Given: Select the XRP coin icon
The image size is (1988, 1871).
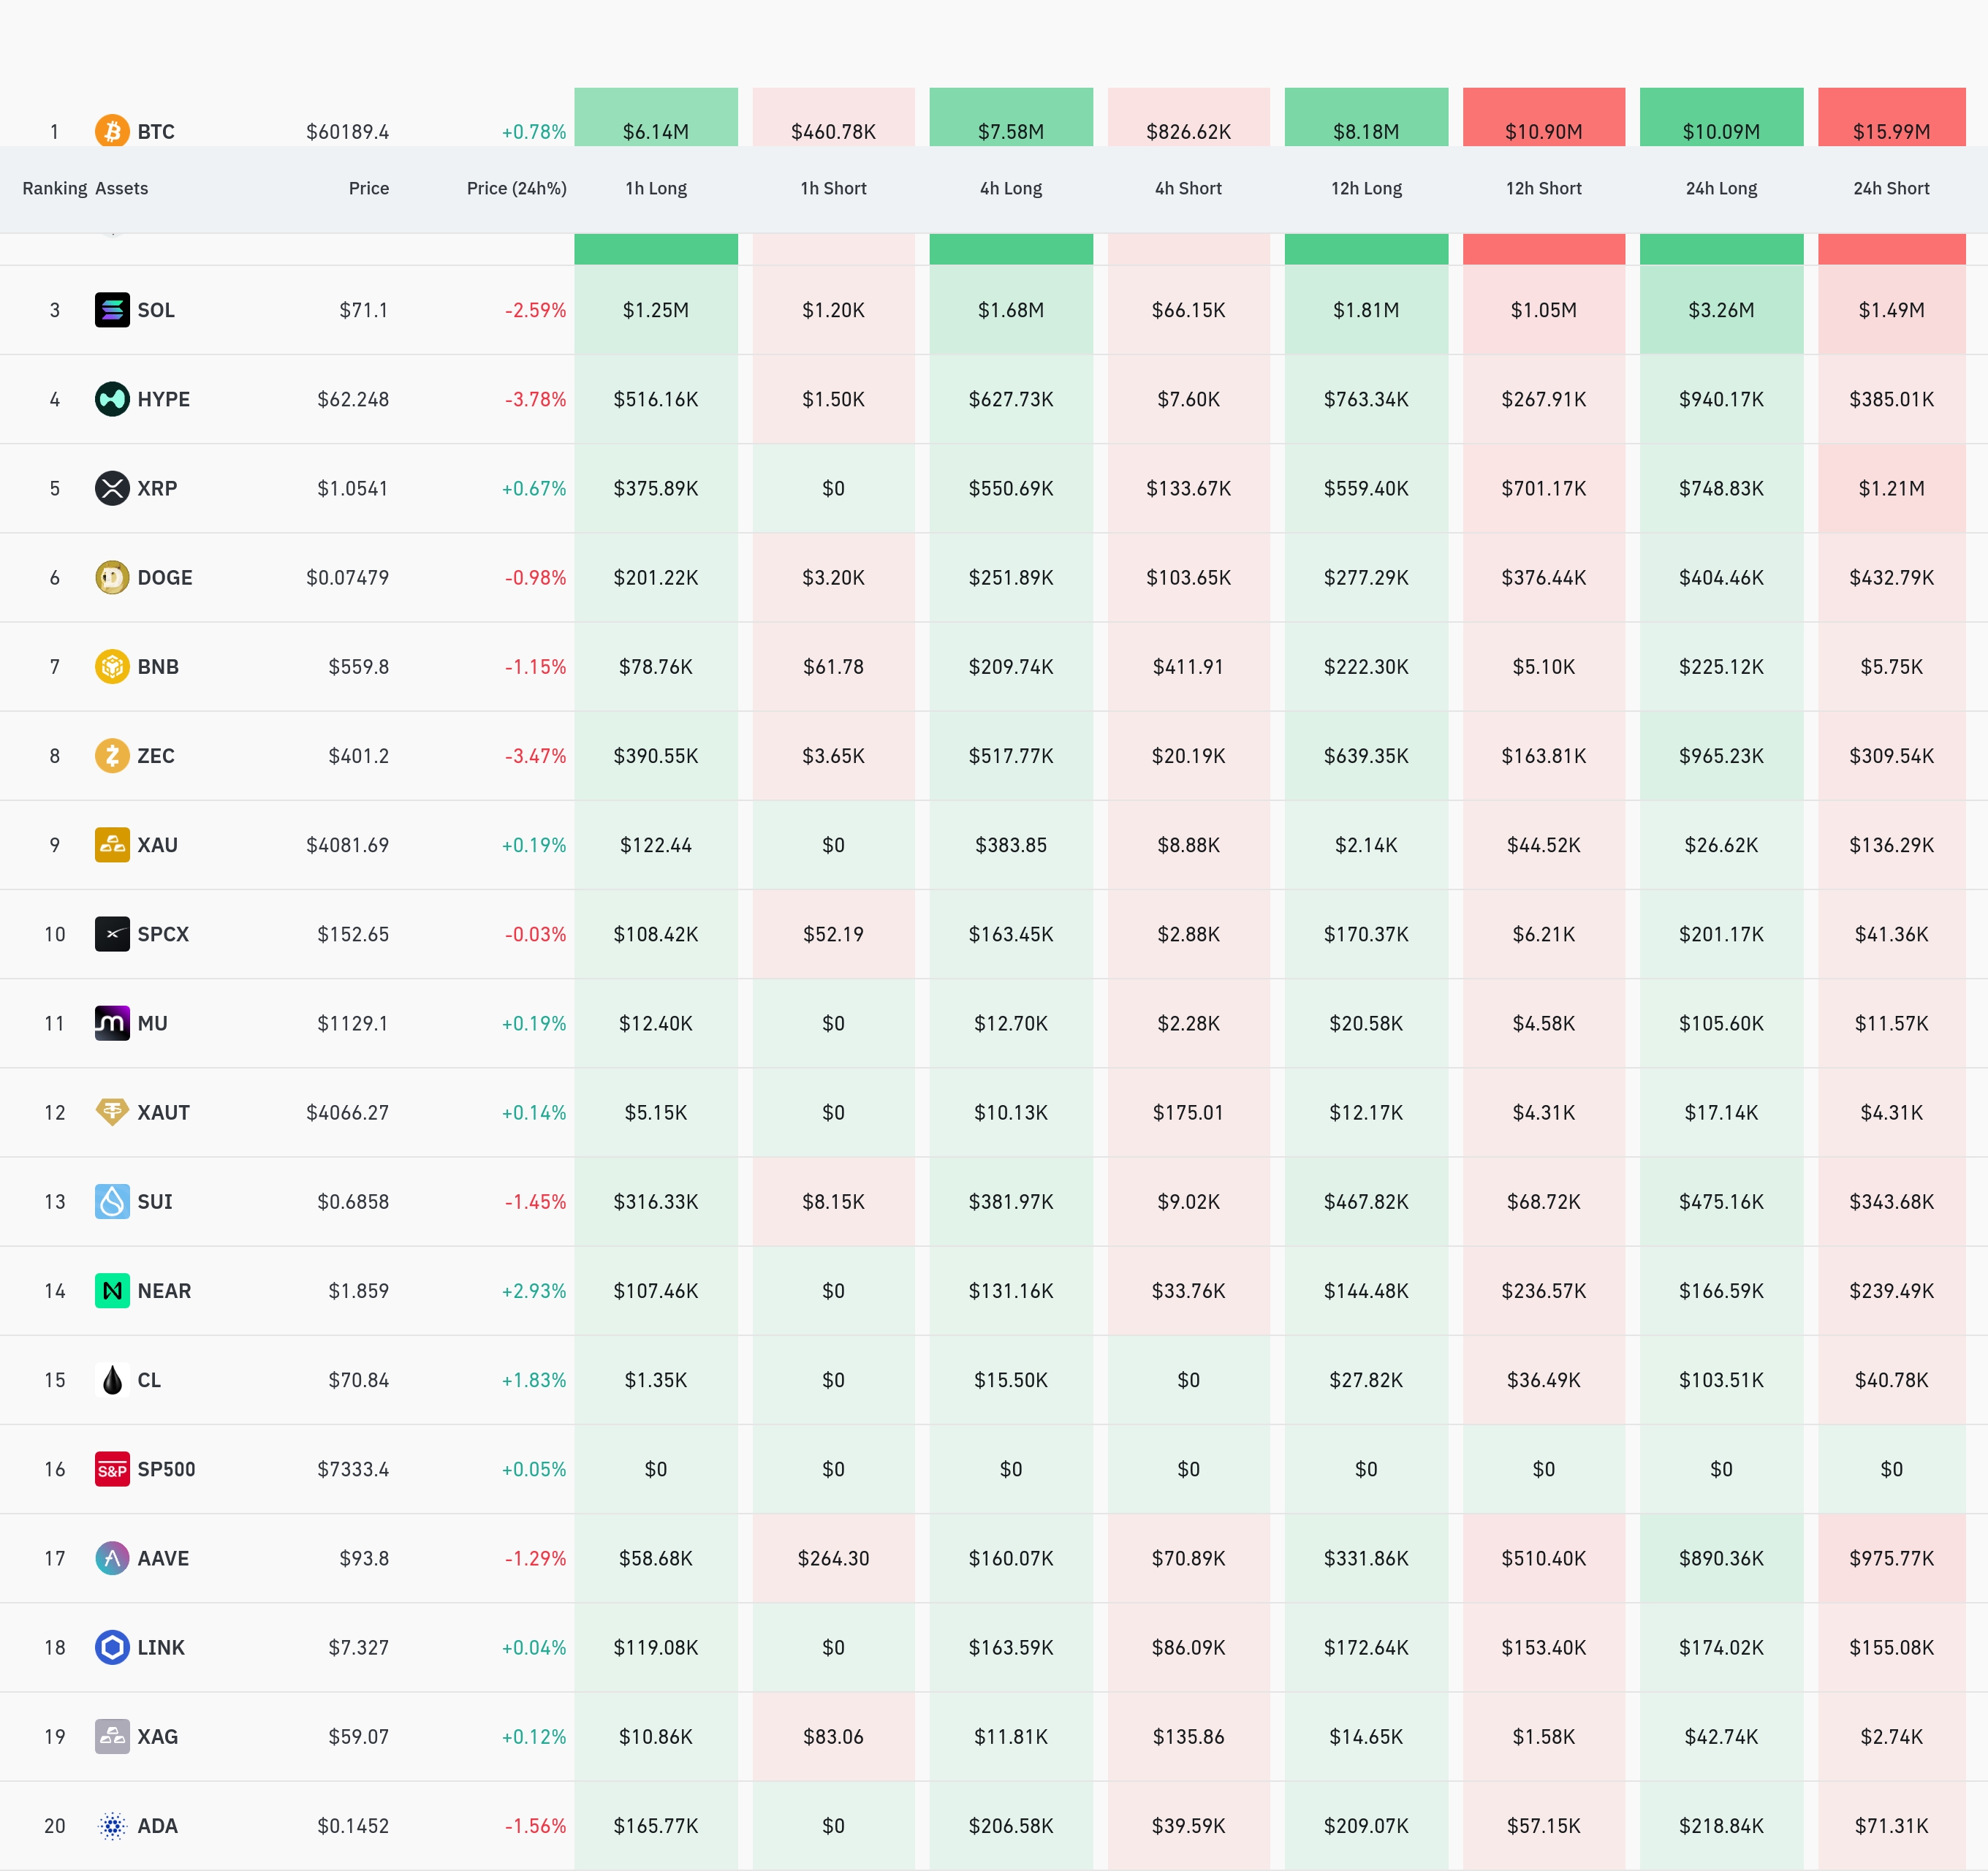Looking at the screenshot, I should (112, 488).
